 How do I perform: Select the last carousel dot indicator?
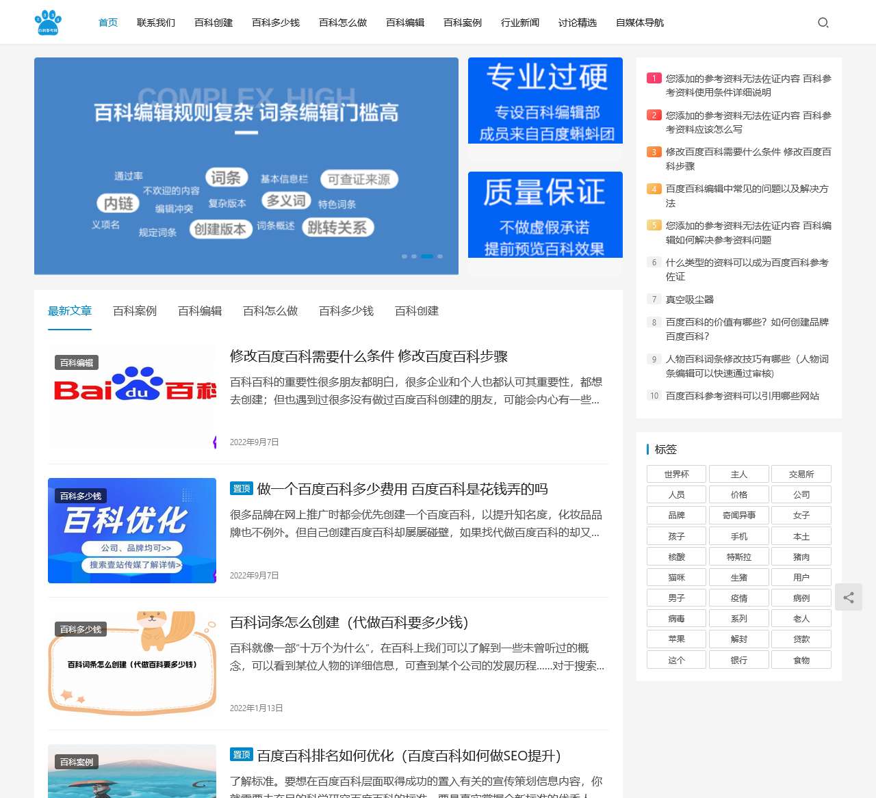(x=440, y=256)
